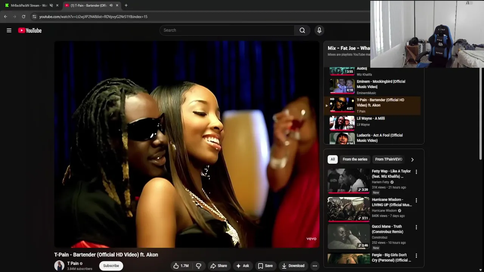Open options menu for Hurricane Wisdom video
The width and height of the screenshot is (484, 272).
416,200
